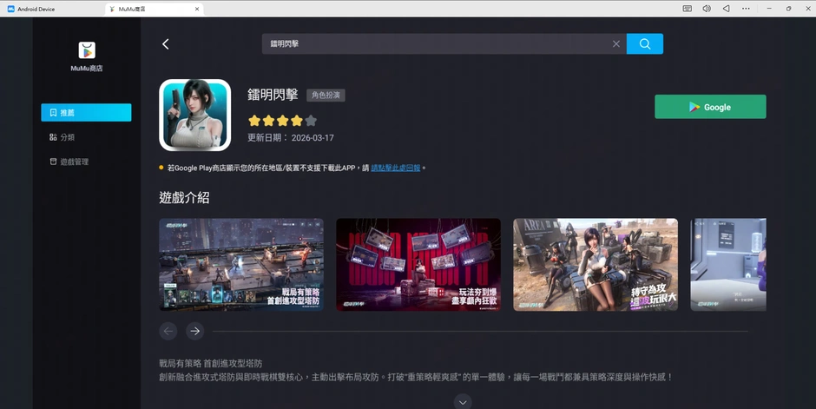The height and width of the screenshot is (409, 816).
Task: Open the 請點擊此處回報 link
Action: [396, 168]
